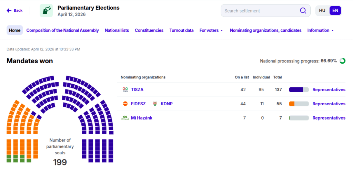This screenshot has width=353, height=173.
Task: View the Turnout data tab
Action: (x=181, y=30)
